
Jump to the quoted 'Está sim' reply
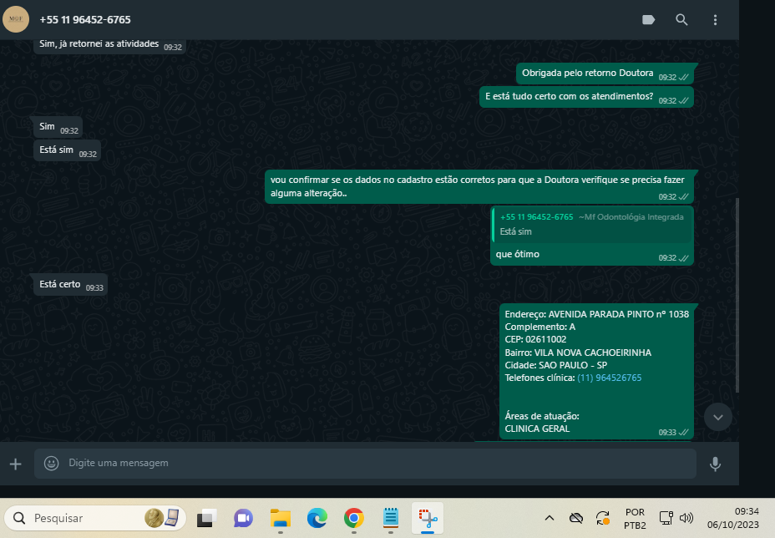[591, 224]
